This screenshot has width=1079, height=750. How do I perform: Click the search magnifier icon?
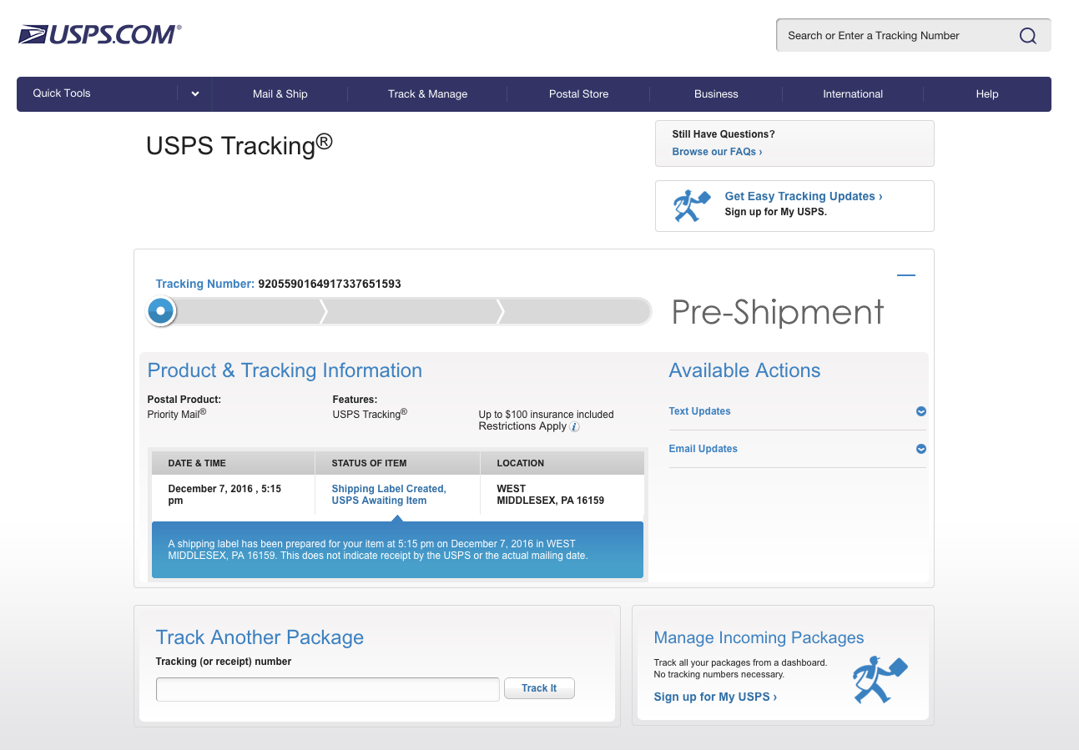pyautogui.click(x=1028, y=36)
